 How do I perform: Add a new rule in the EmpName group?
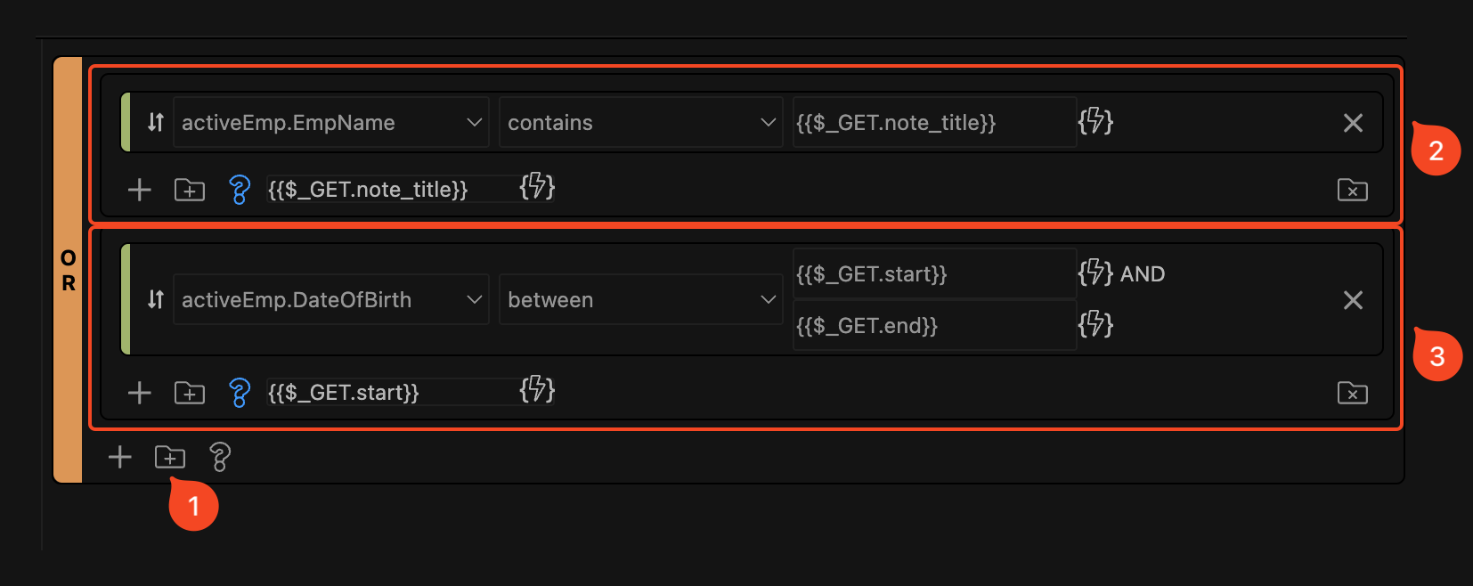coord(139,190)
